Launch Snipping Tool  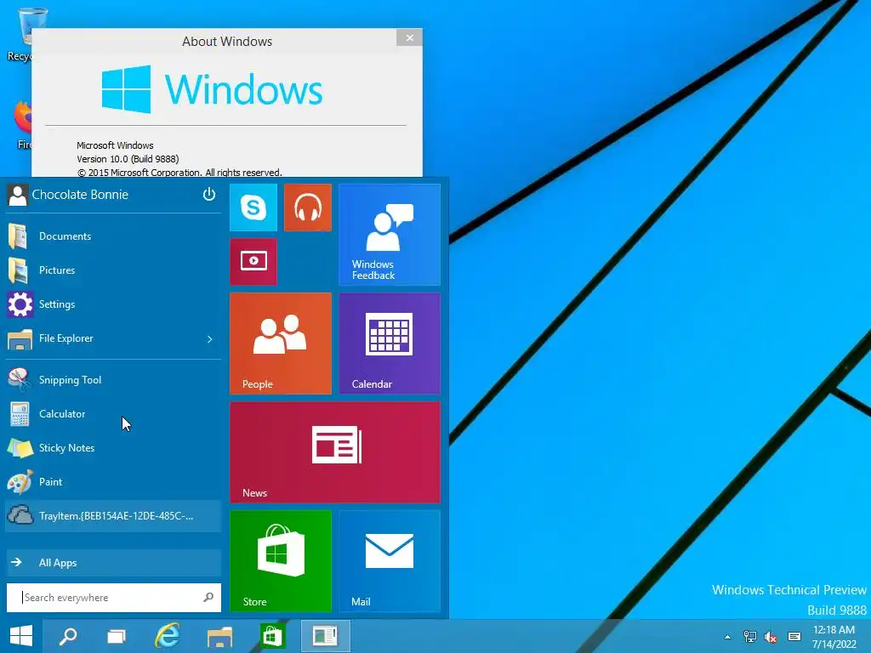pos(113,380)
